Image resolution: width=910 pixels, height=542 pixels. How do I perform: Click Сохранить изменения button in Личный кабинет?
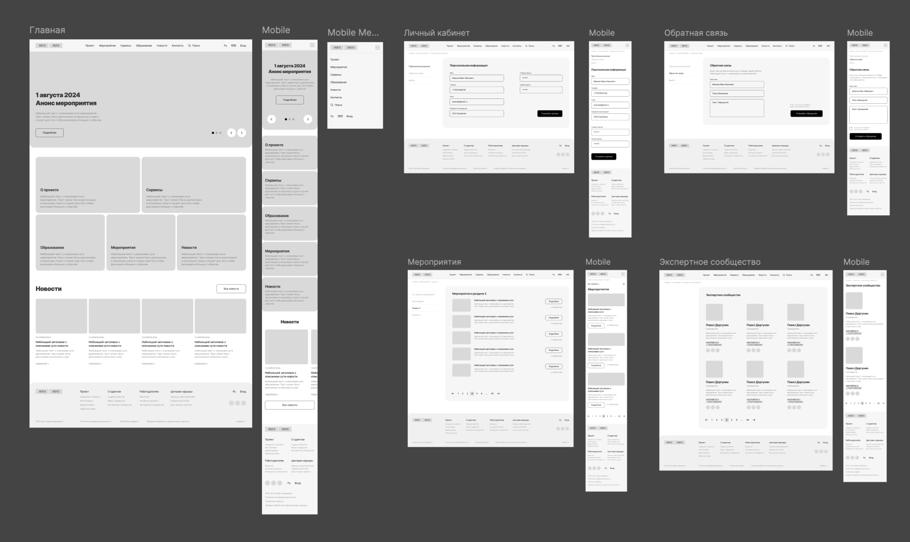[x=550, y=113]
